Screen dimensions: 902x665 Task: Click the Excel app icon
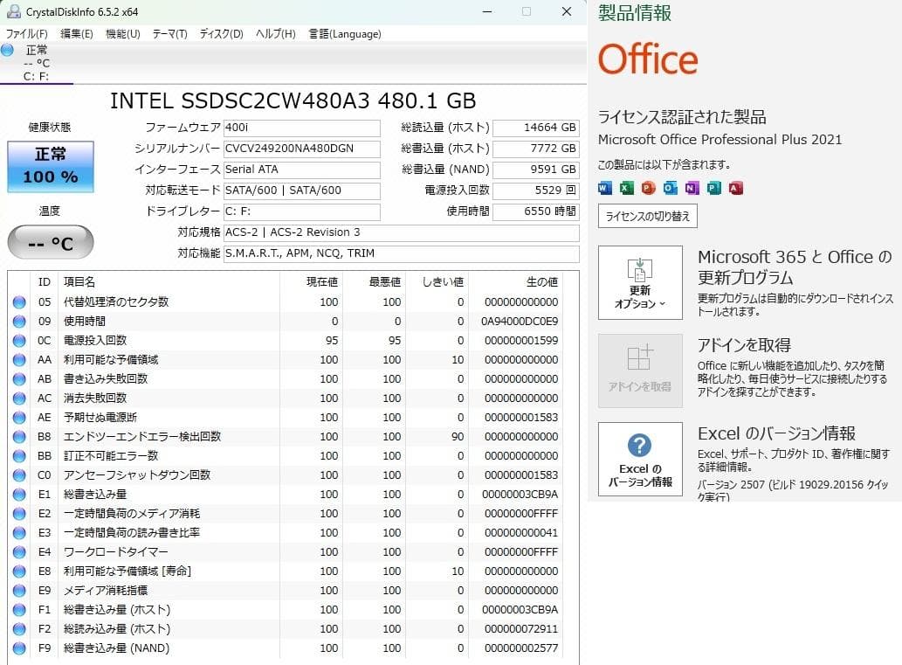pos(625,186)
